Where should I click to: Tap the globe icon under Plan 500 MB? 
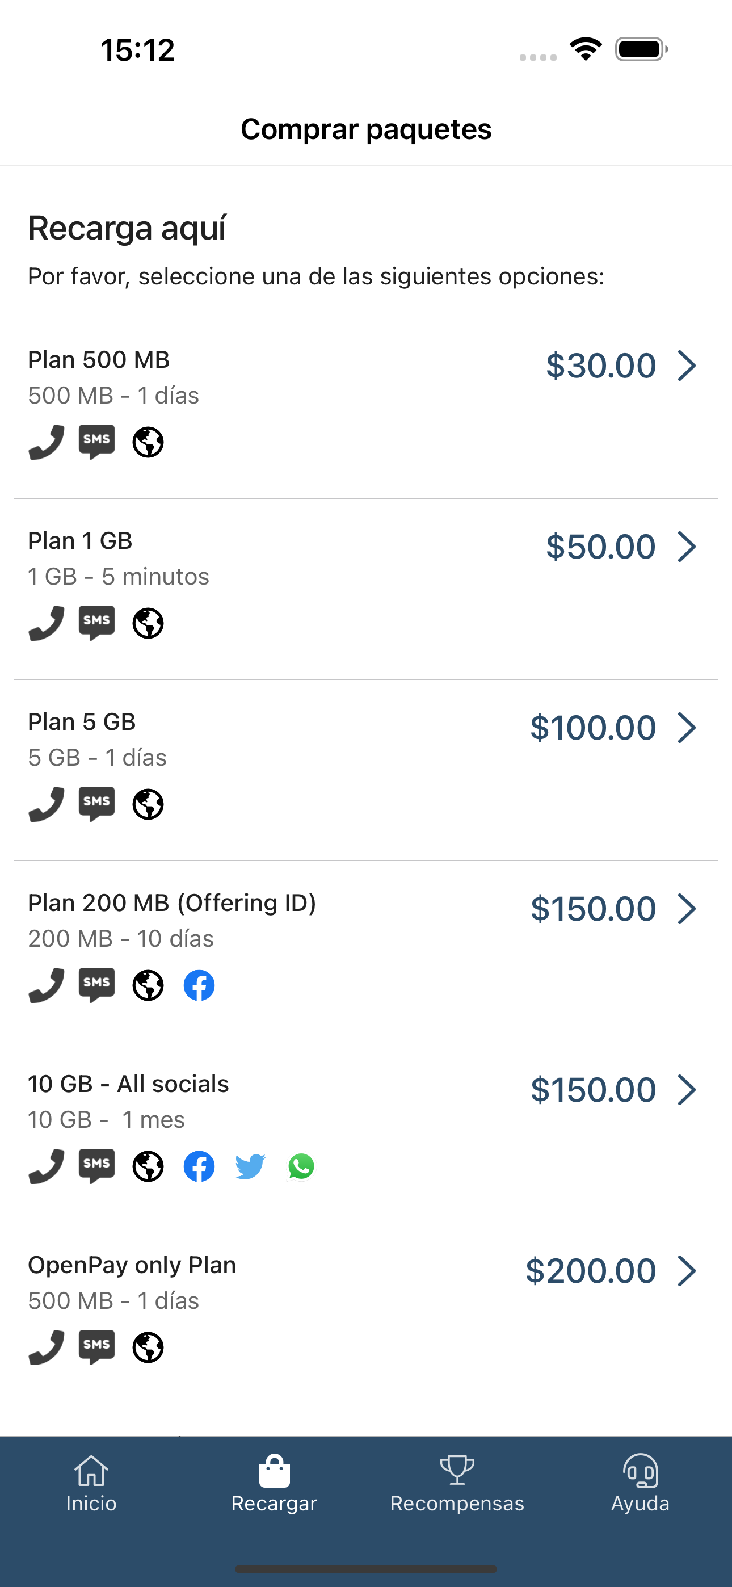(x=149, y=442)
